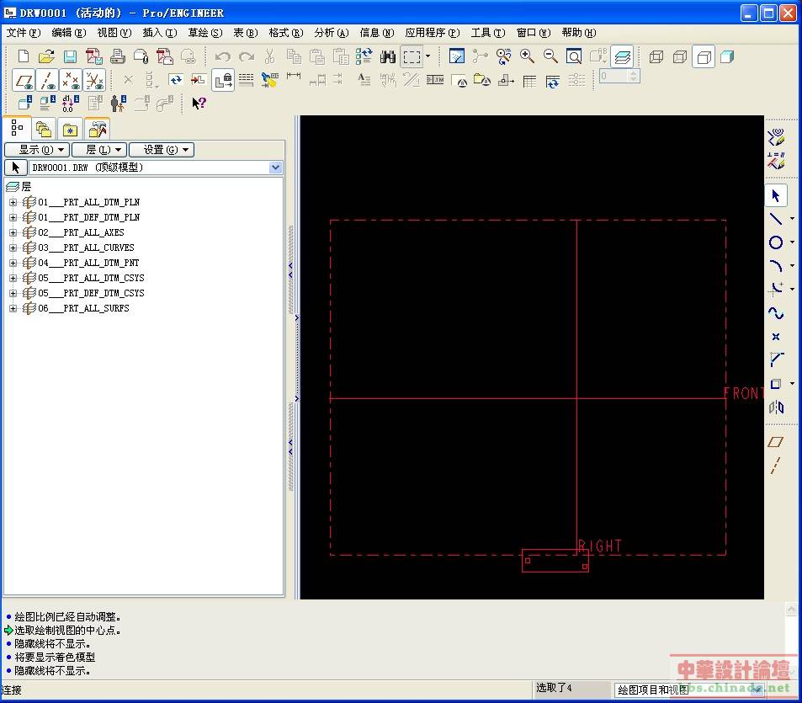Screen dimensions: 802x703
Task: Click the Save file toolbar icon
Action: pos(70,56)
